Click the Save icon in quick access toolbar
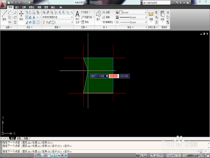 tap(16, 2)
